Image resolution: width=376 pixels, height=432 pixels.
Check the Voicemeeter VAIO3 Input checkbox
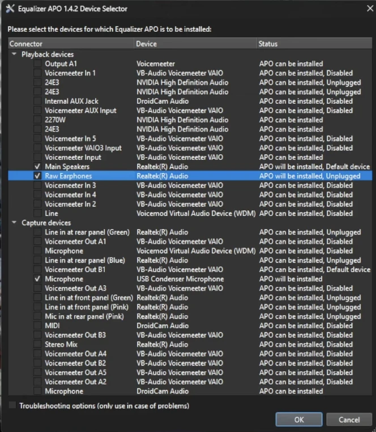tap(37, 147)
